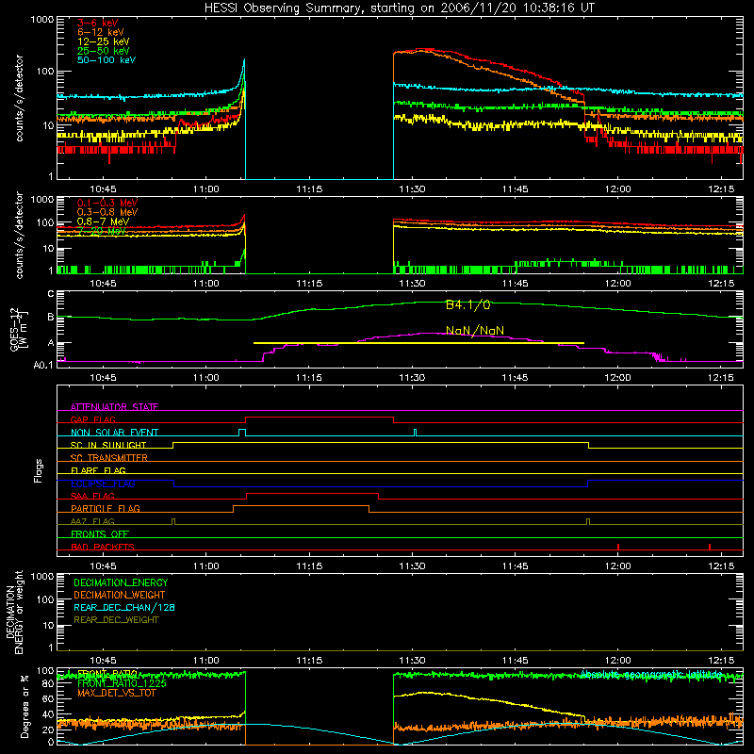Select the 7-20 MeV legend label

[x=102, y=231]
